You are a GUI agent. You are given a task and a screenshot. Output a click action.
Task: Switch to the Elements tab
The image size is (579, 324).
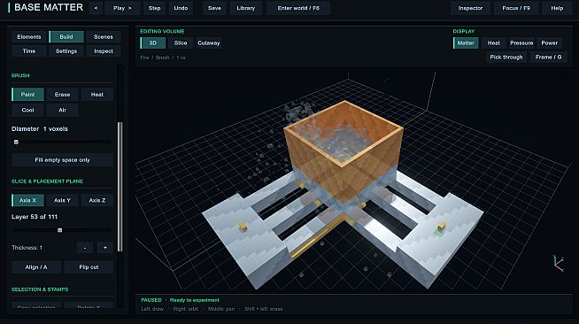(x=29, y=37)
